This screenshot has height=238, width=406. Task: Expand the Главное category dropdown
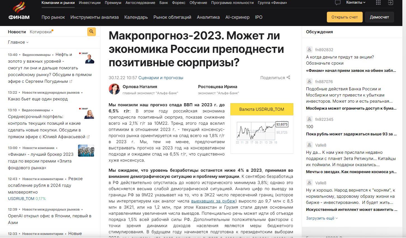[x=18, y=42]
